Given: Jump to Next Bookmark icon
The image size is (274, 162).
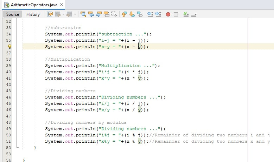Looking at the screenshot, I should tap(132, 14).
